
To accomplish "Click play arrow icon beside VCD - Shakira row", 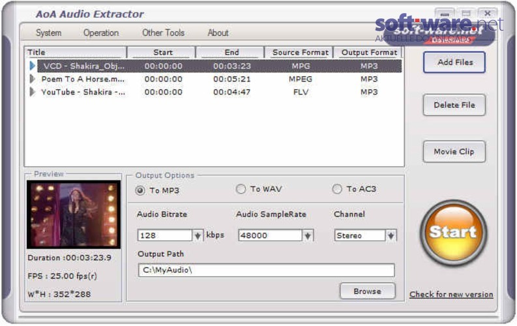I will [33, 66].
